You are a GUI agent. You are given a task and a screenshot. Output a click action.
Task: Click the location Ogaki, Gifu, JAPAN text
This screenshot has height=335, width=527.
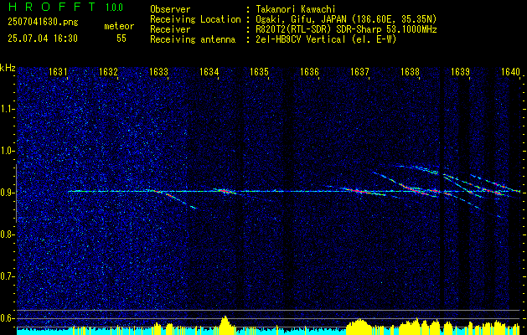[x=346, y=19]
